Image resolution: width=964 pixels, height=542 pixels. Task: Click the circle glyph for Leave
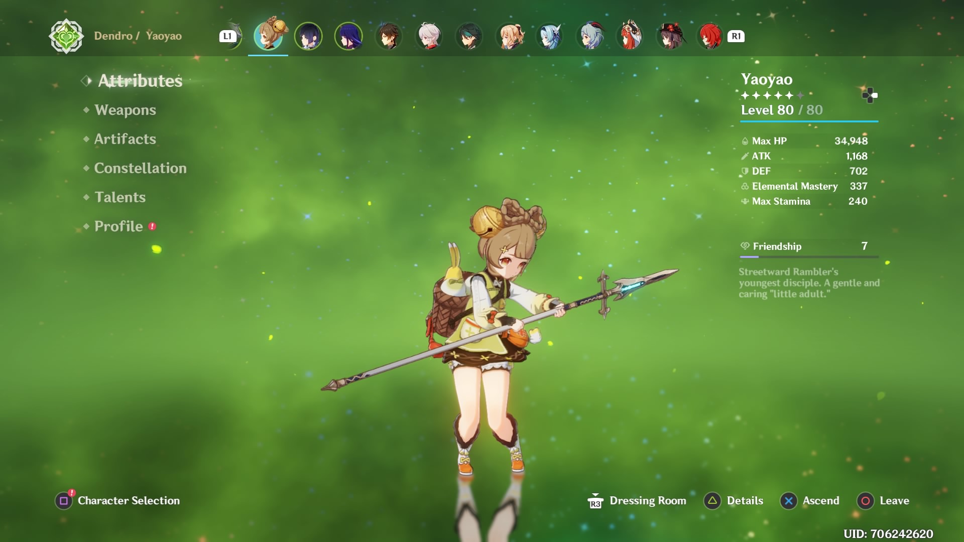[865, 500]
